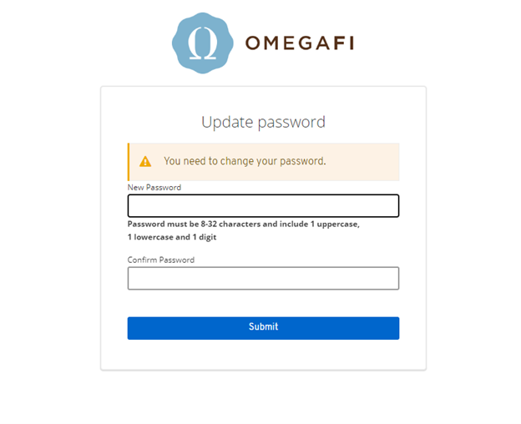The height and width of the screenshot is (424, 521).
Task: Click empty area right of alert message
Action: 363,162
